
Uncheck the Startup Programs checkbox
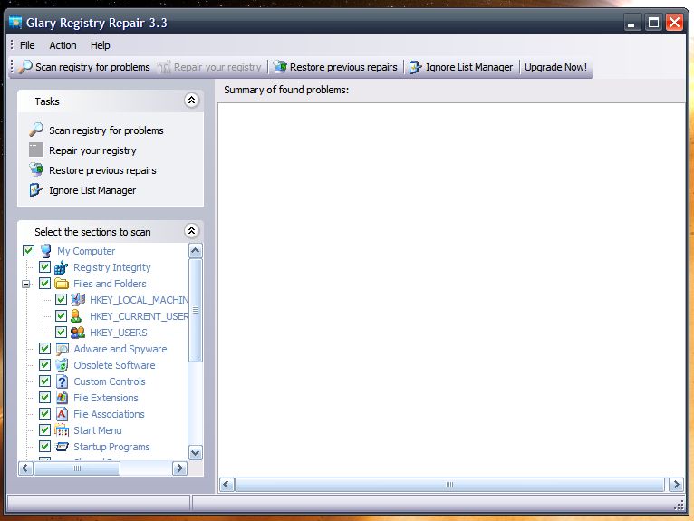pyautogui.click(x=44, y=446)
